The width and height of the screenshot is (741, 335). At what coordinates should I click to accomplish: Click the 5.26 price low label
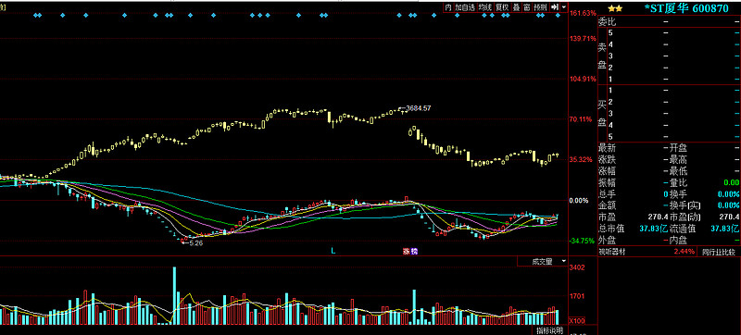(195, 243)
